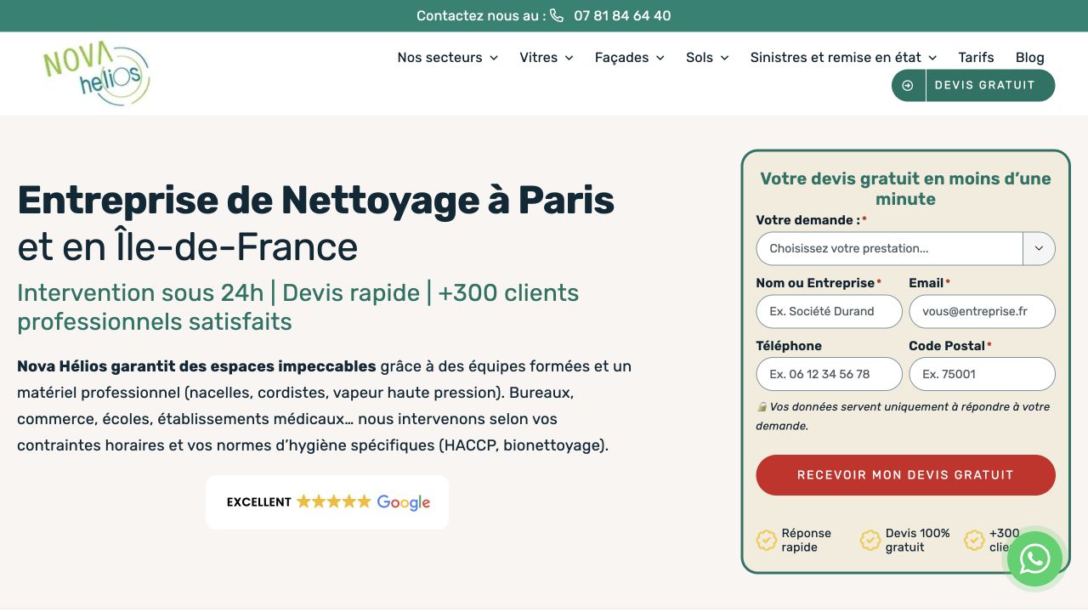Click the 'Vos données servent uniquement' privacy note
The width and height of the screenshot is (1088, 612).
point(903,416)
